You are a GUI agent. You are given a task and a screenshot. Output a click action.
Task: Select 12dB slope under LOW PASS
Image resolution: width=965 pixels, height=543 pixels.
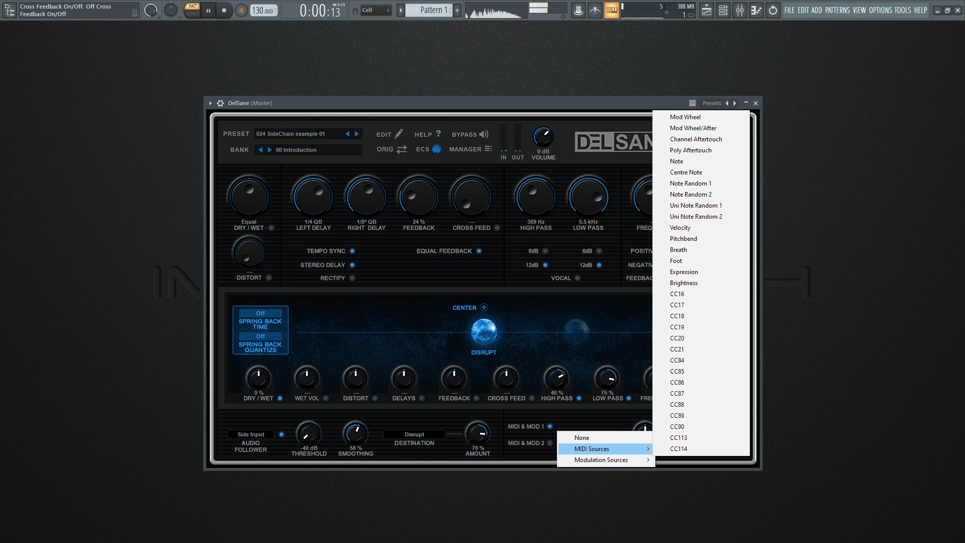pyautogui.click(x=599, y=265)
